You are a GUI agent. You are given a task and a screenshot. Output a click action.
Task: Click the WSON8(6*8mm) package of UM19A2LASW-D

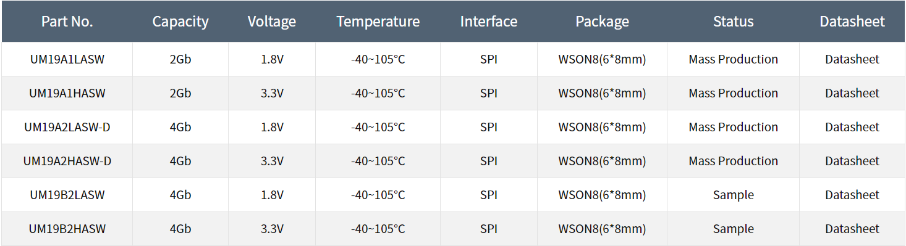click(602, 127)
